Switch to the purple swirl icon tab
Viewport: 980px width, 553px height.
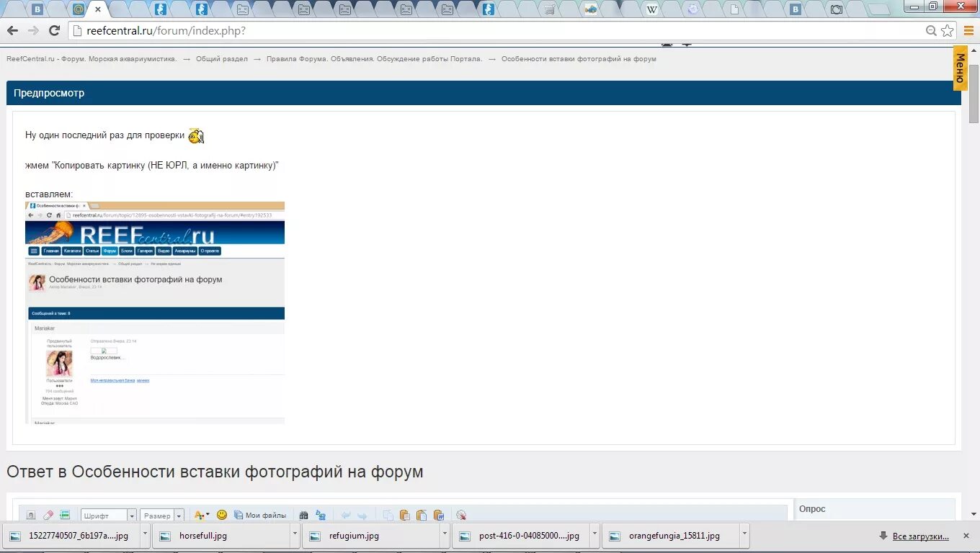click(692, 9)
